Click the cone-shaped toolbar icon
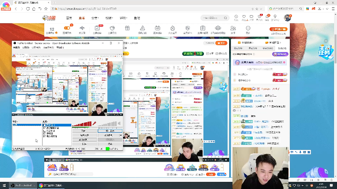The width and height of the screenshot is (337, 189). tap(142, 28)
